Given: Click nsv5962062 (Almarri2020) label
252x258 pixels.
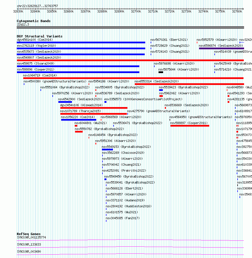Looking at the screenshot, I should pyautogui.click(x=180, y=93).
